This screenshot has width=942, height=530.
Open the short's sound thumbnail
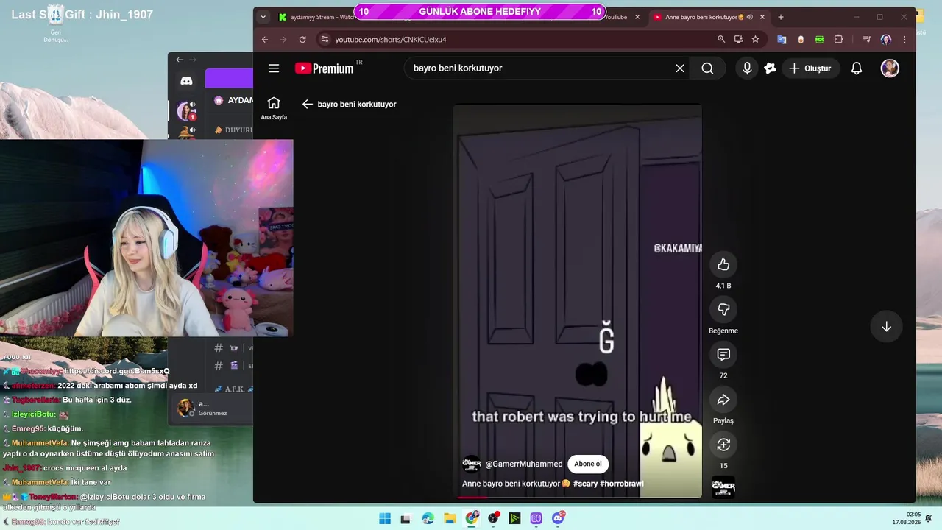click(723, 487)
